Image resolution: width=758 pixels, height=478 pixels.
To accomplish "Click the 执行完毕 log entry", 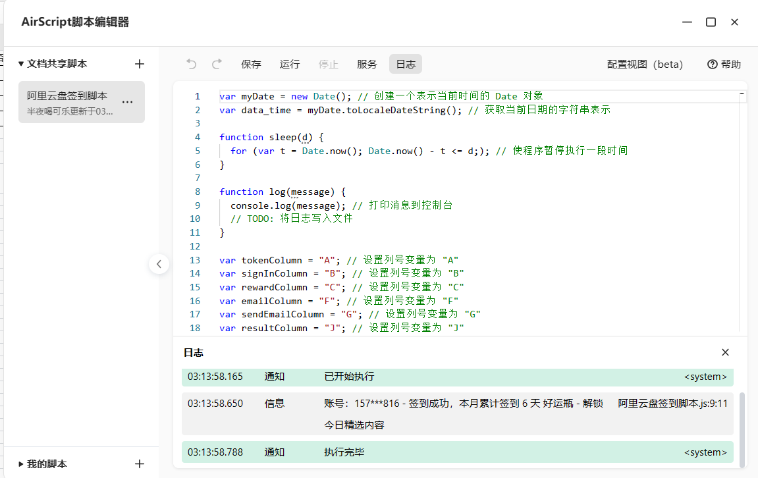I will tap(457, 452).
